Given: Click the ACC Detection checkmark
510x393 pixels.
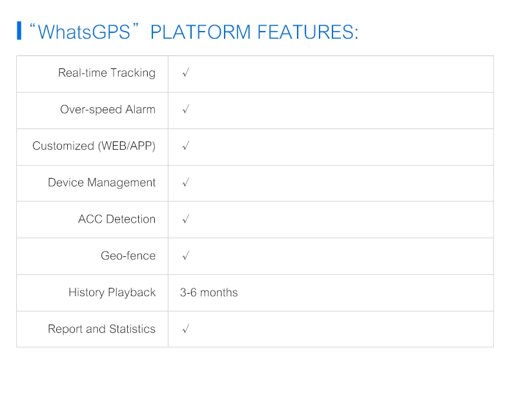Looking at the screenshot, I should [185, 219].
